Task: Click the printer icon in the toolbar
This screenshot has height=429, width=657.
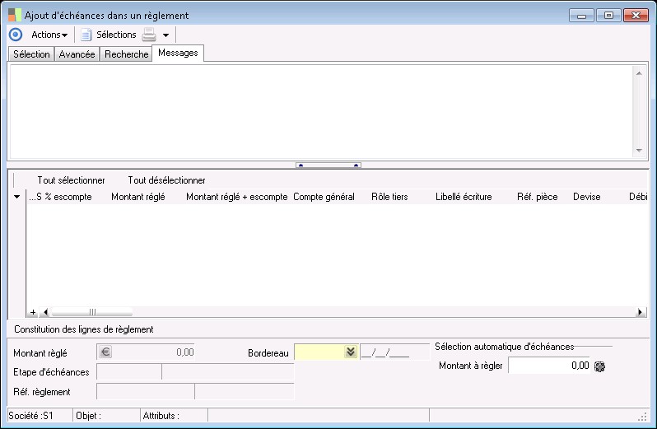Action: 149,35
